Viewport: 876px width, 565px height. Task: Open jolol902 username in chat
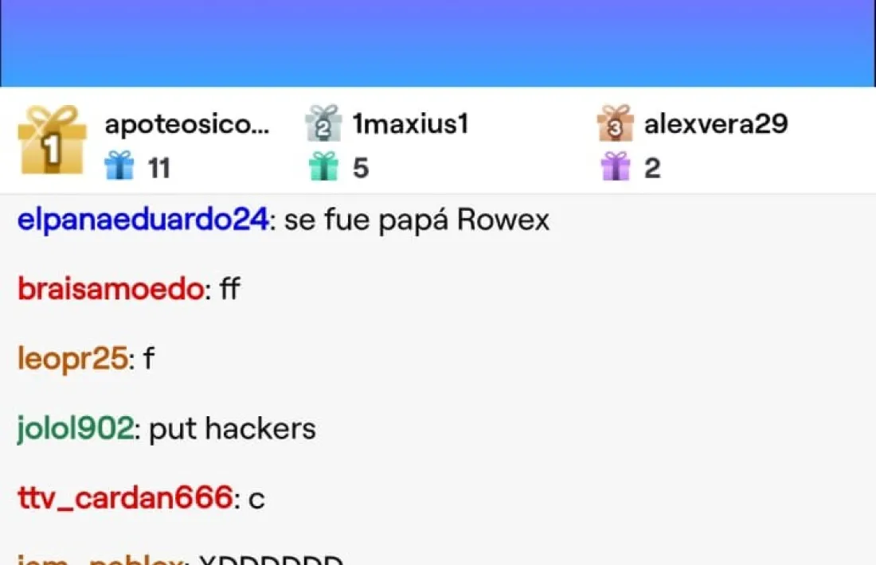tap(76, 429)
